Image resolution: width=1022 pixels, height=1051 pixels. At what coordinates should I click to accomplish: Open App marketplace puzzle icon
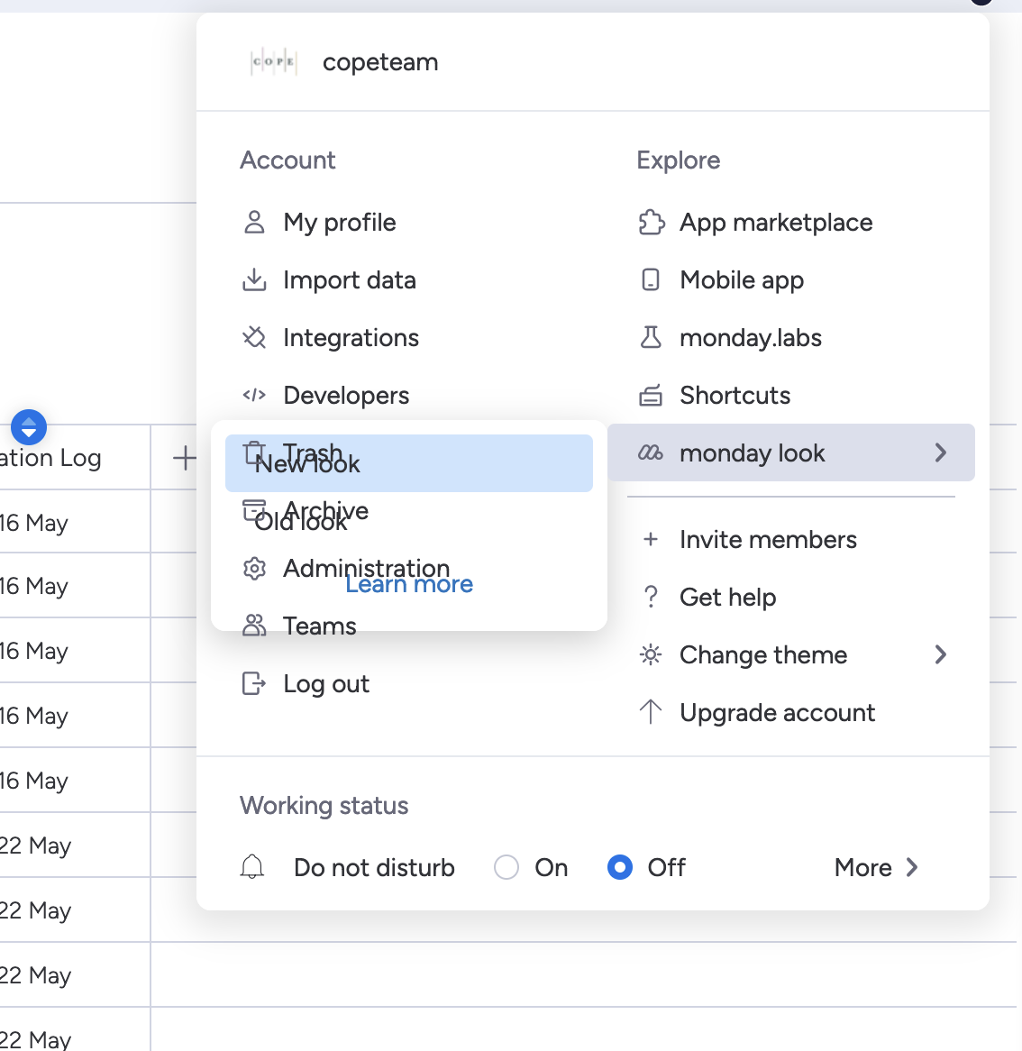[x=651, y=223]
